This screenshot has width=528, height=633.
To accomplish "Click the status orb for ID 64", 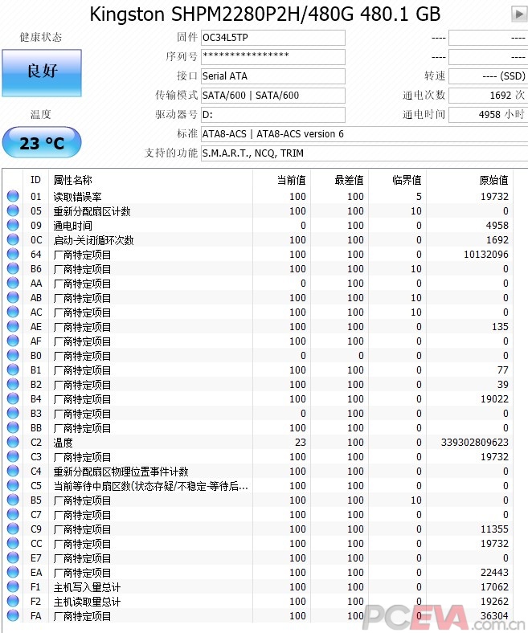I will pyautogui.click(x=13, y=254).
